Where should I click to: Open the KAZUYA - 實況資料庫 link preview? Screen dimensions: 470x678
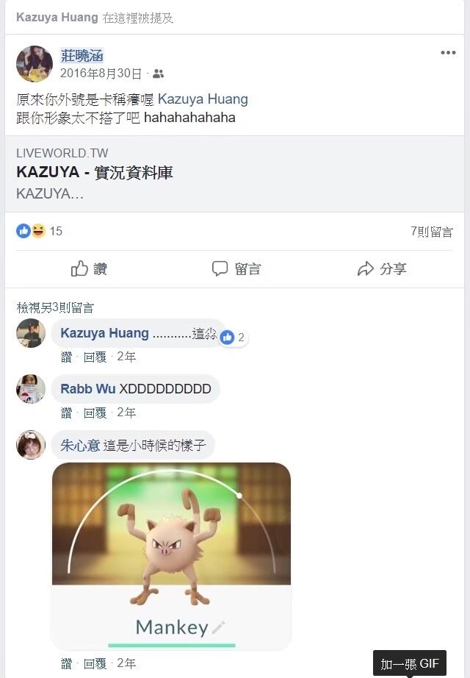click(x=234, y=174)
